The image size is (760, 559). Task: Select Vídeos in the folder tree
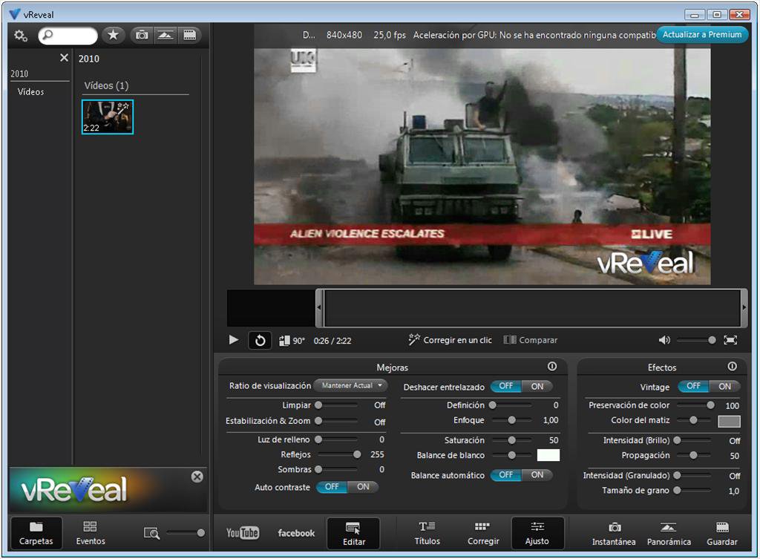coord(30,91)
